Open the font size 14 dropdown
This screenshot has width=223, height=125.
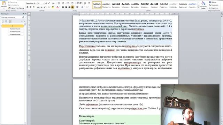pyautogui.click(x=44, y=3)
